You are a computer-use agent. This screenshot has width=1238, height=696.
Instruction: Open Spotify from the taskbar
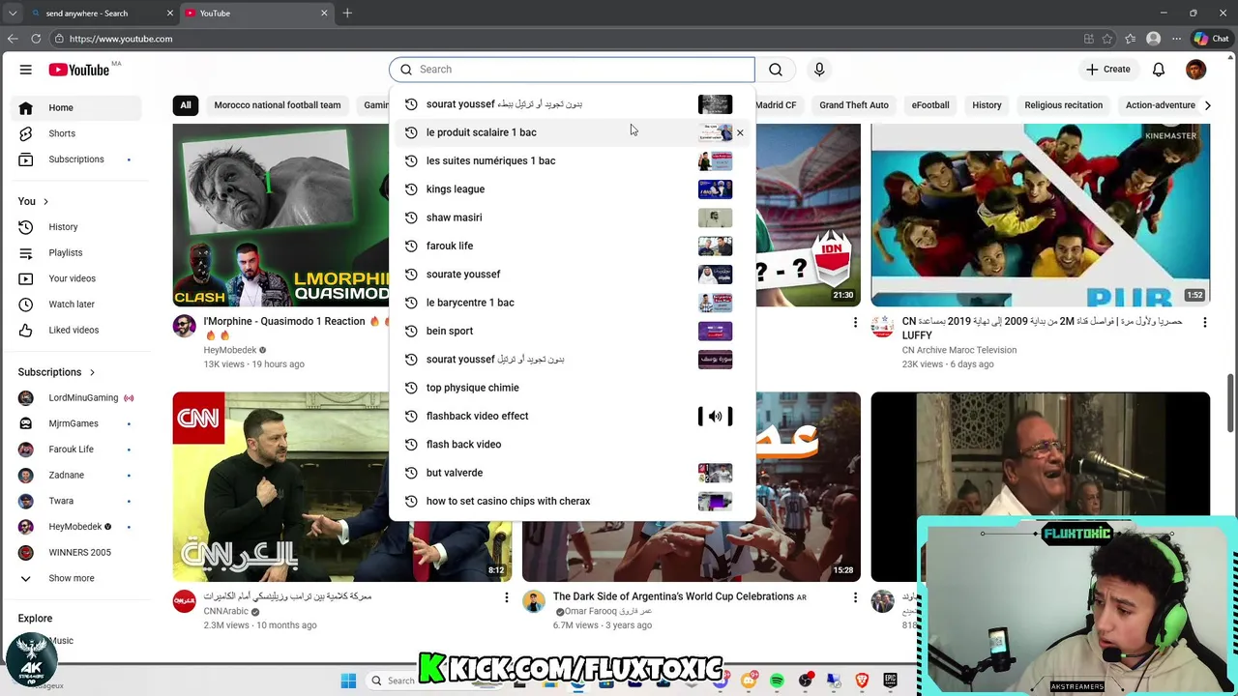777,681
